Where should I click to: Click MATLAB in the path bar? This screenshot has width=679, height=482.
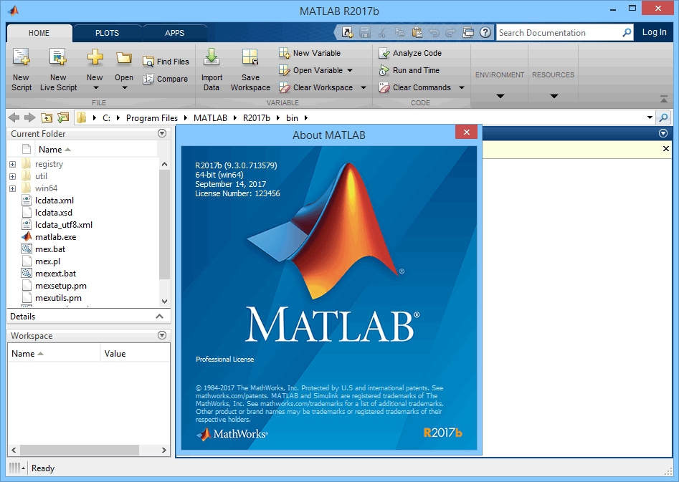210,117
